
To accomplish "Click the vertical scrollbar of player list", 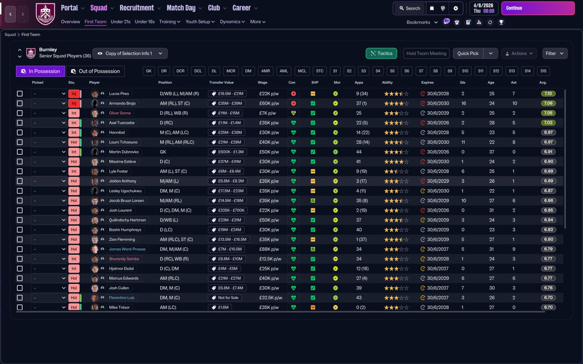I will 565,158.
